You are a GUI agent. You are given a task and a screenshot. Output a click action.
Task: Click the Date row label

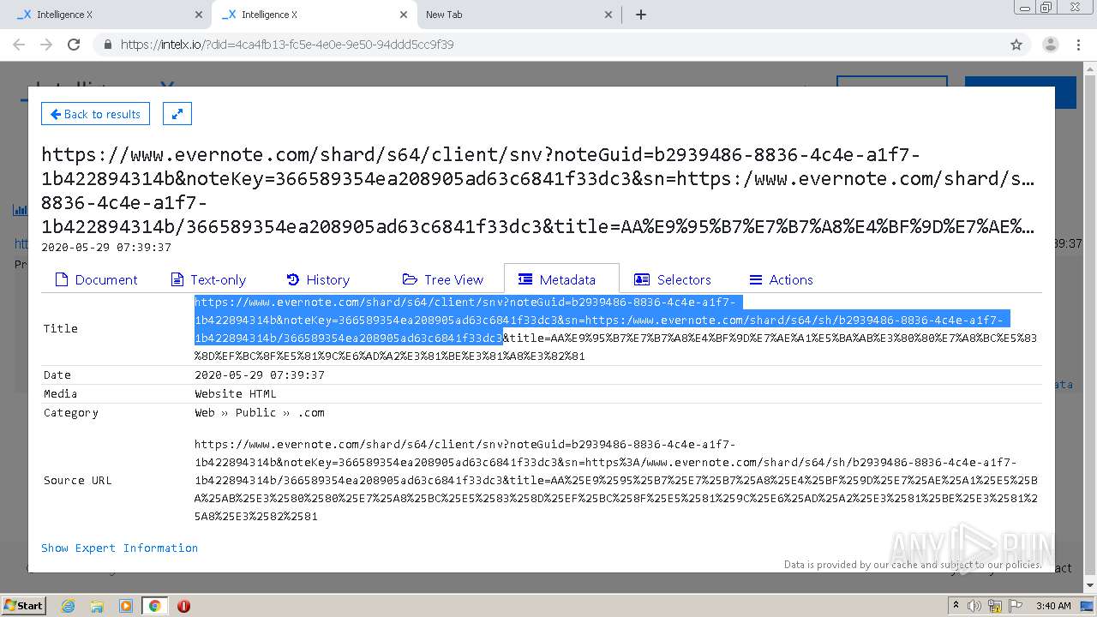(x=57, y=375)
